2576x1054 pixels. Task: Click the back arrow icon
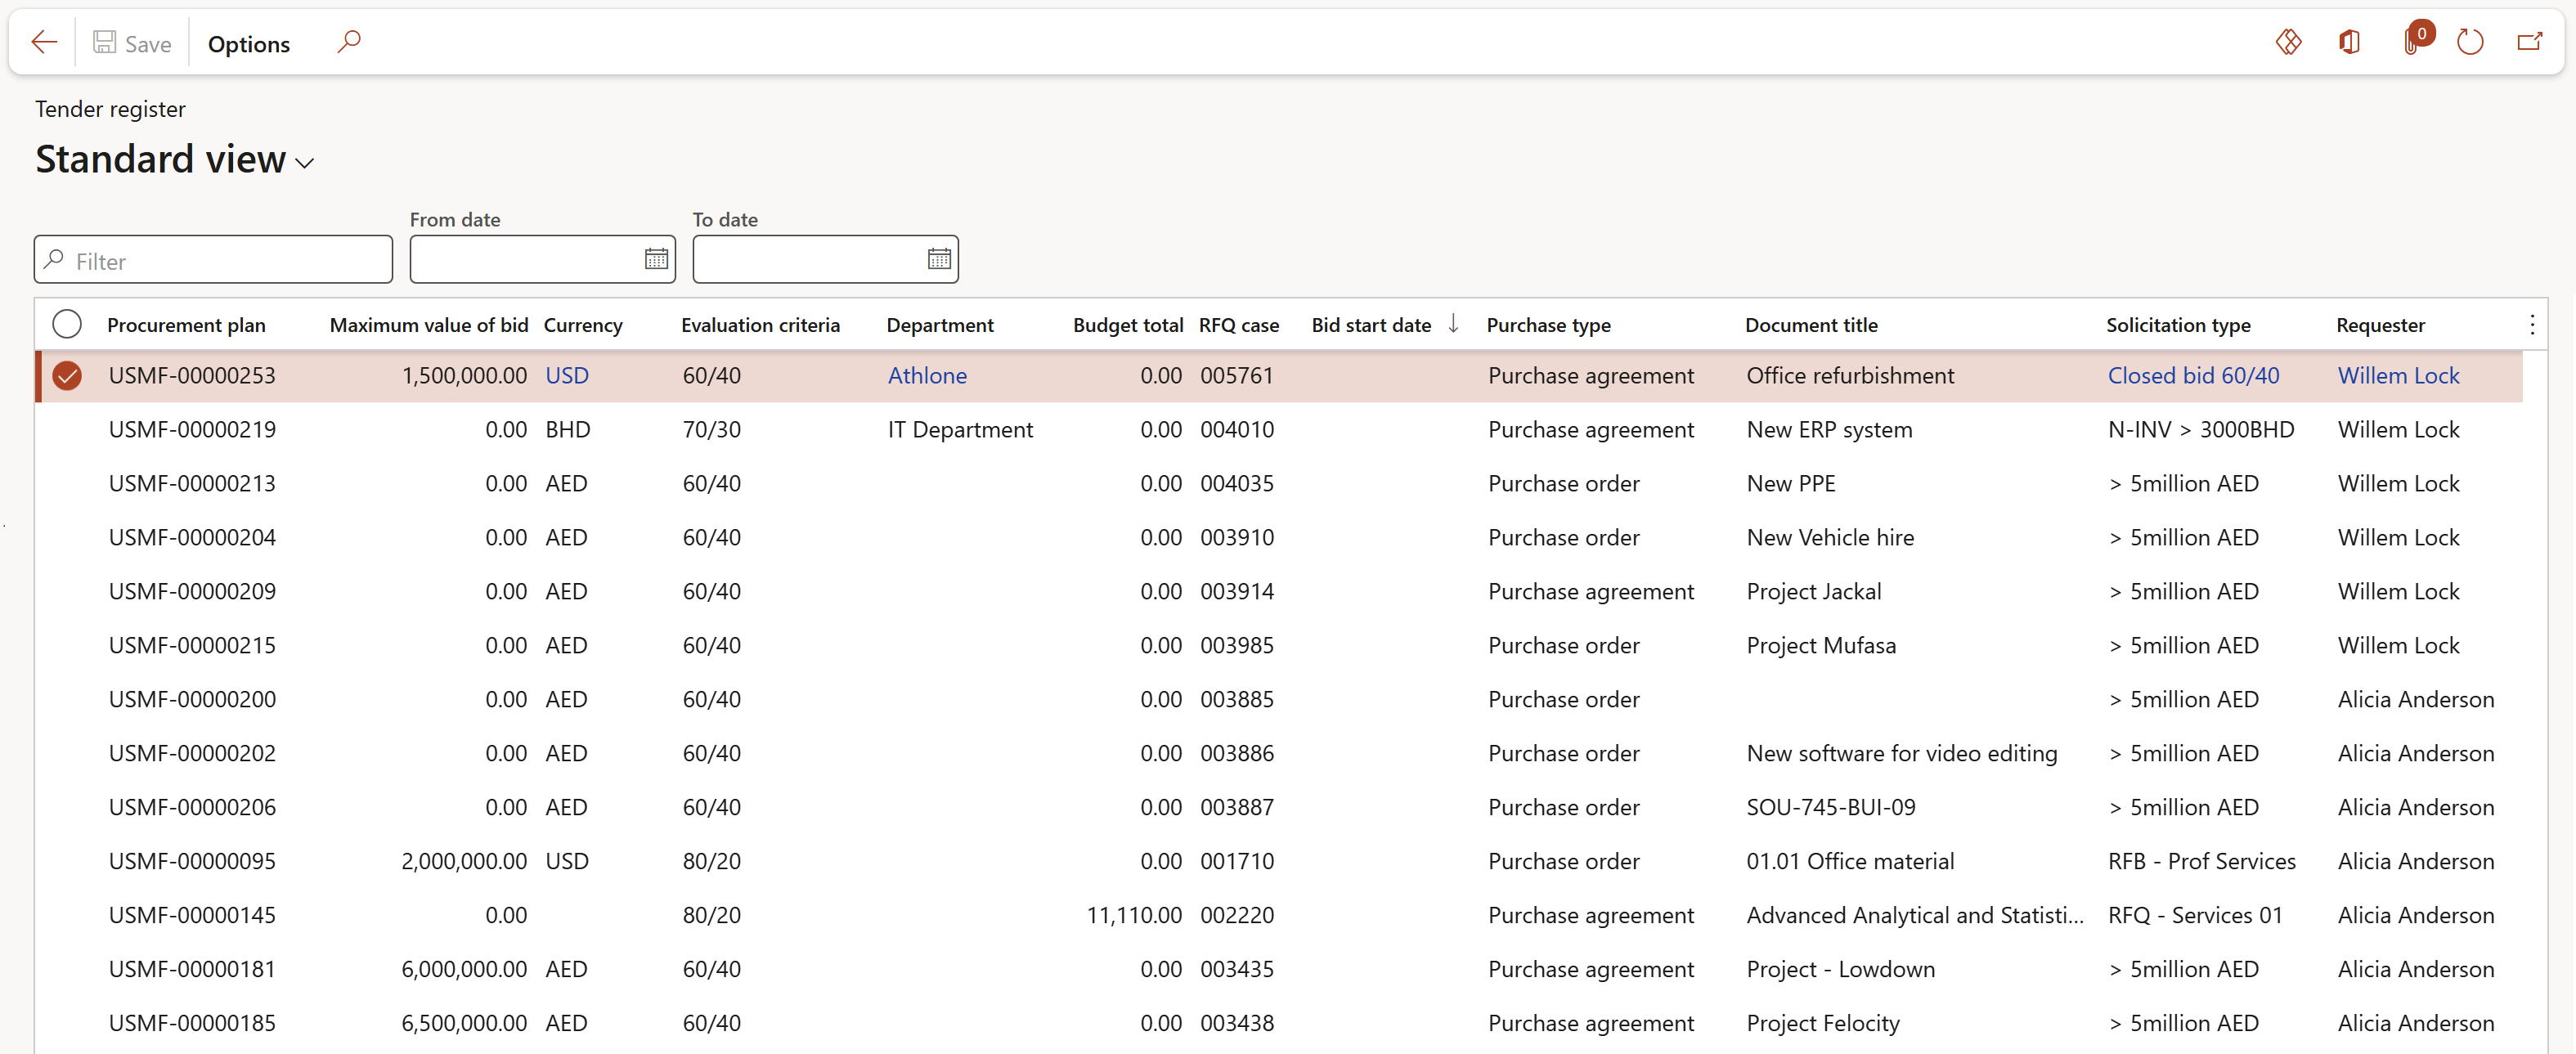click(44, 42)
